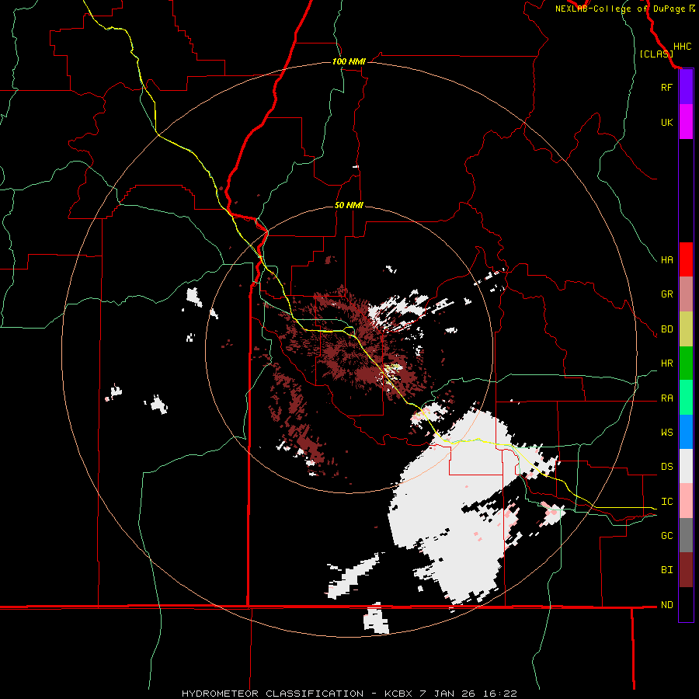
Task: Click the ND legend label
Action: click(x=666, y=605)
